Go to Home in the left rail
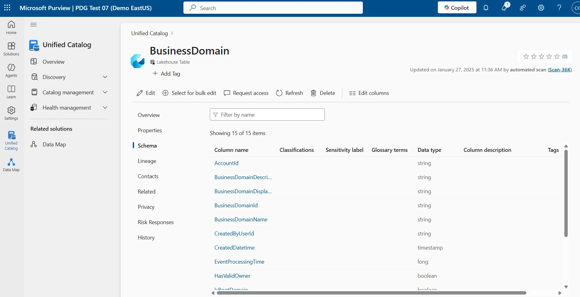 [x=11, y=27]
